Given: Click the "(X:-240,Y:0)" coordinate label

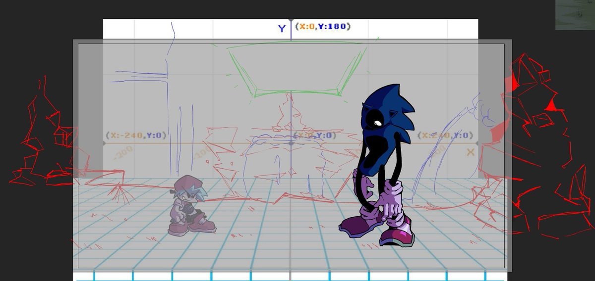Looking at the screenshot, I should point(135,135).
